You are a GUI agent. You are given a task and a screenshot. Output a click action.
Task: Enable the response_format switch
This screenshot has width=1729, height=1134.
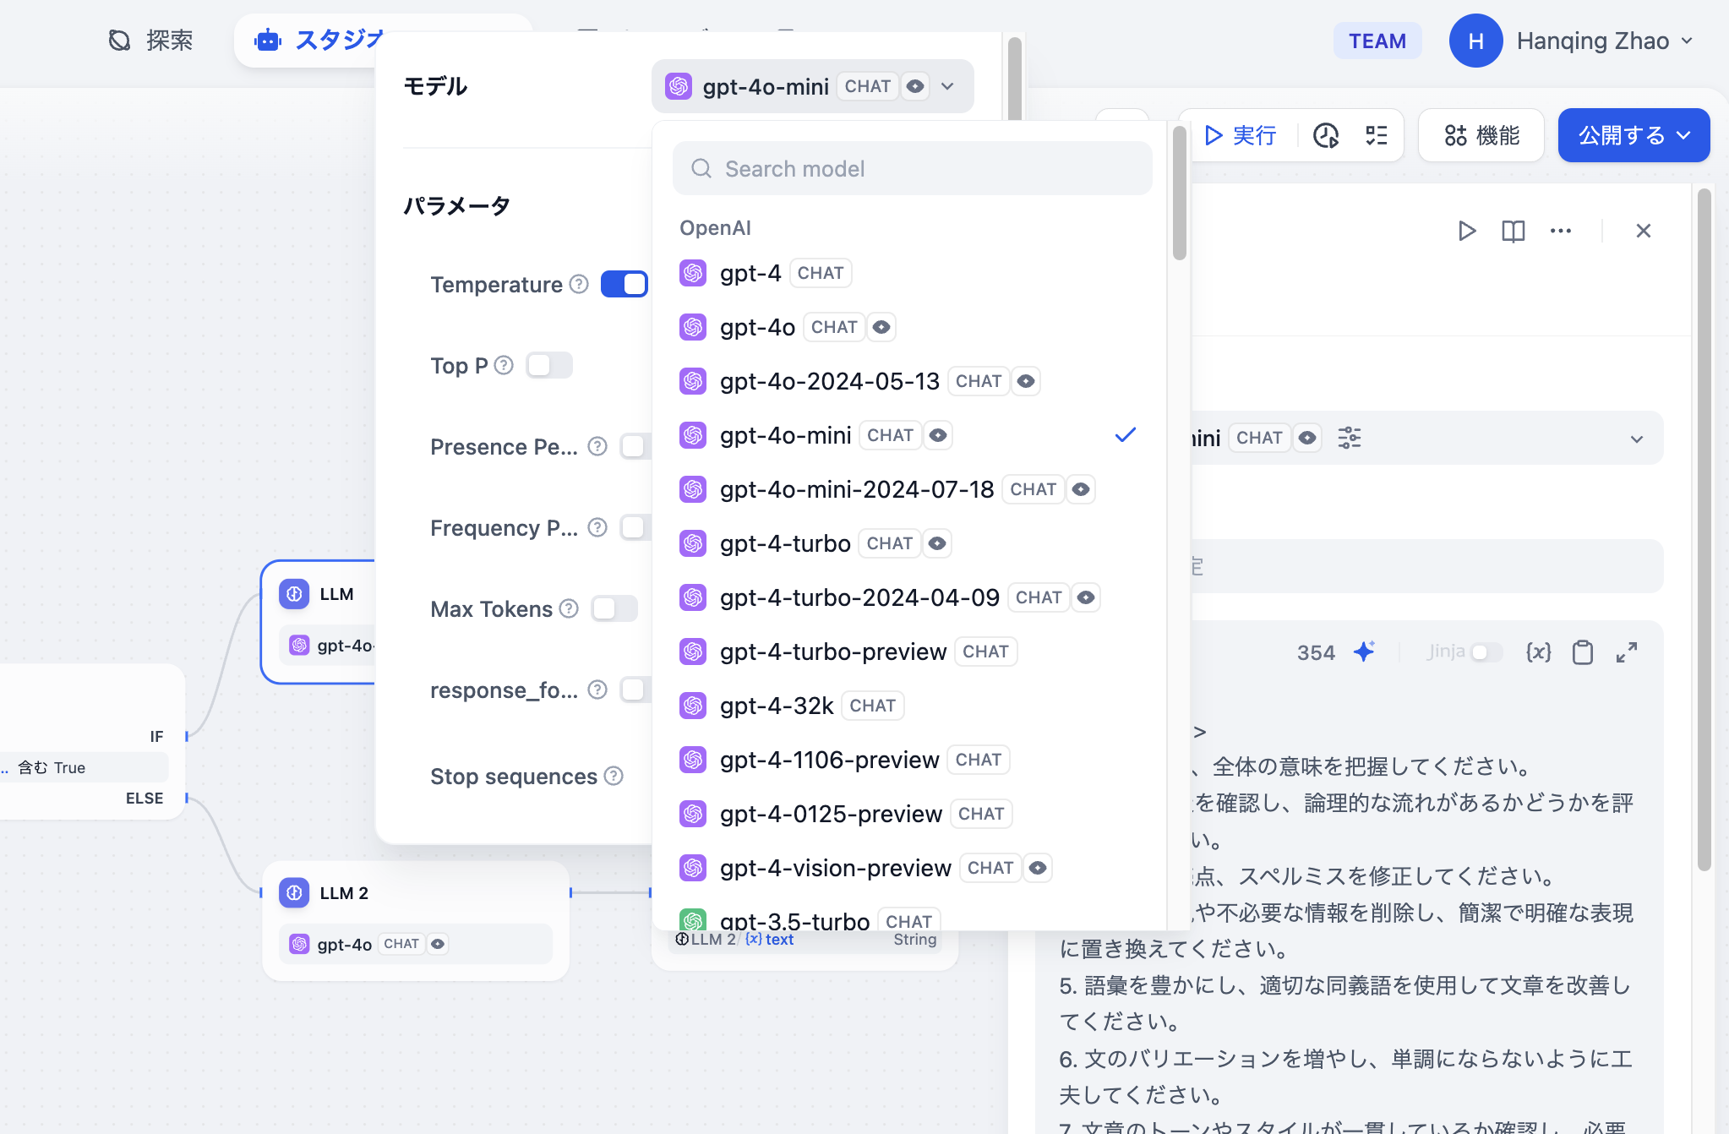(x=636, y=690)
